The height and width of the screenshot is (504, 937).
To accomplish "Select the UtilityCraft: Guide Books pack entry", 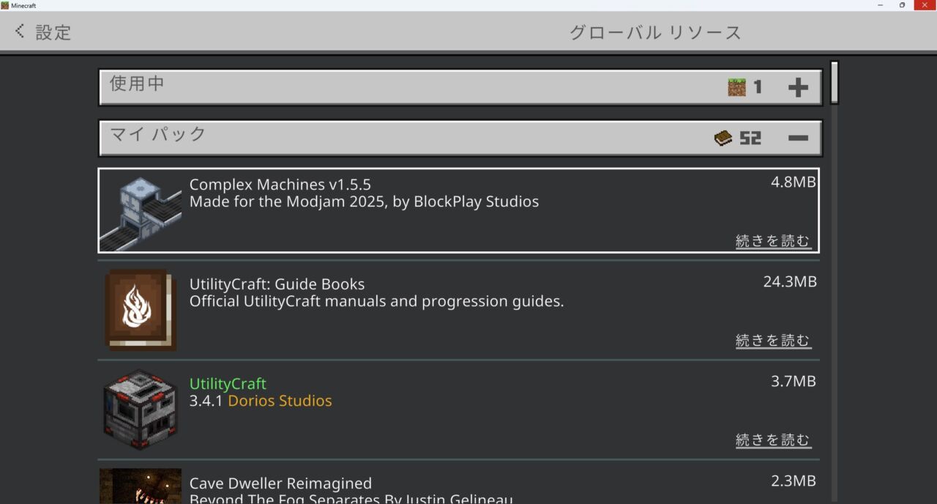I will (277, 284).
